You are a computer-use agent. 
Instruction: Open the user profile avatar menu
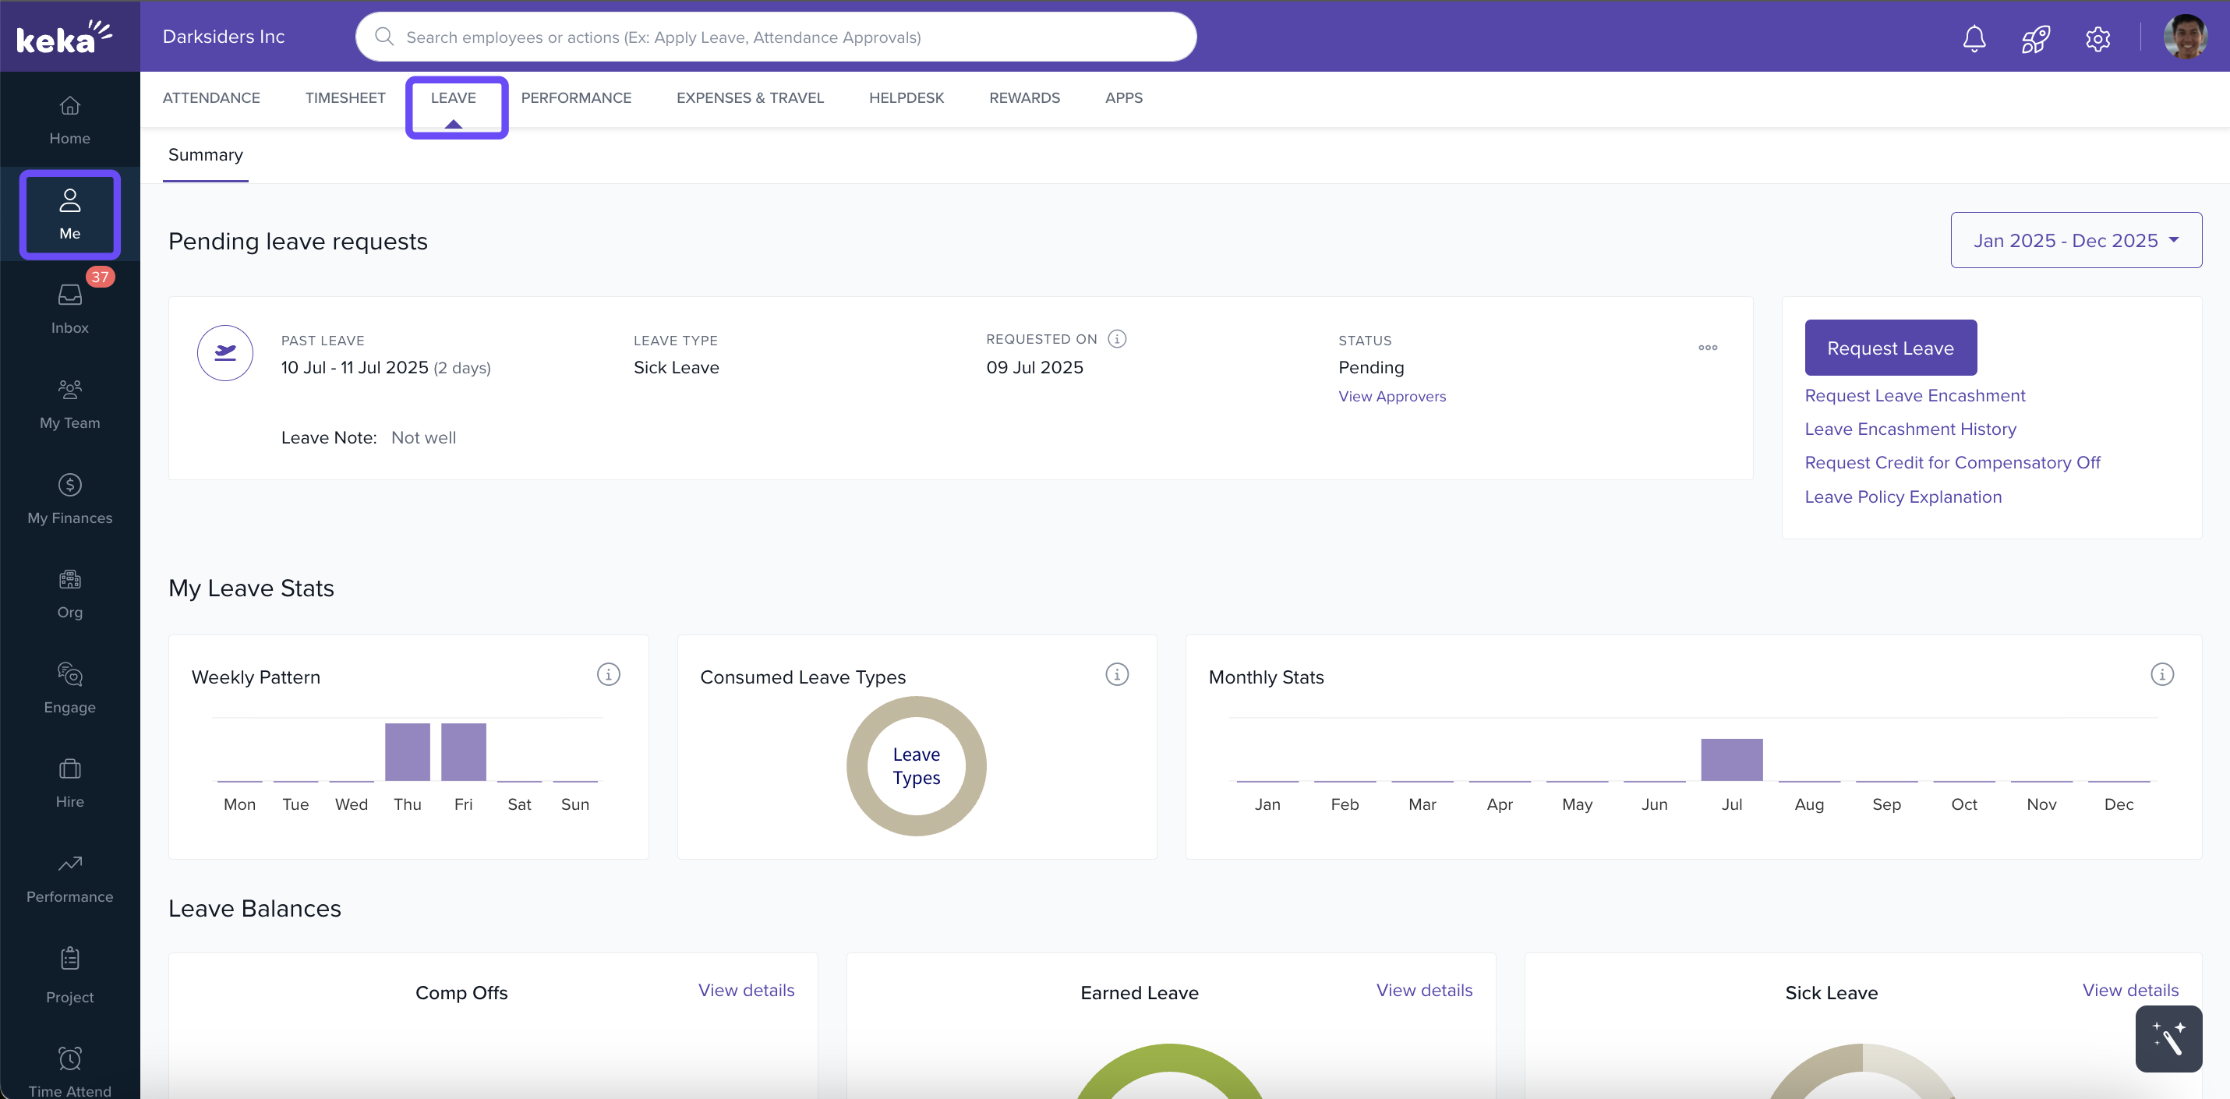(x=2184, y=37)
